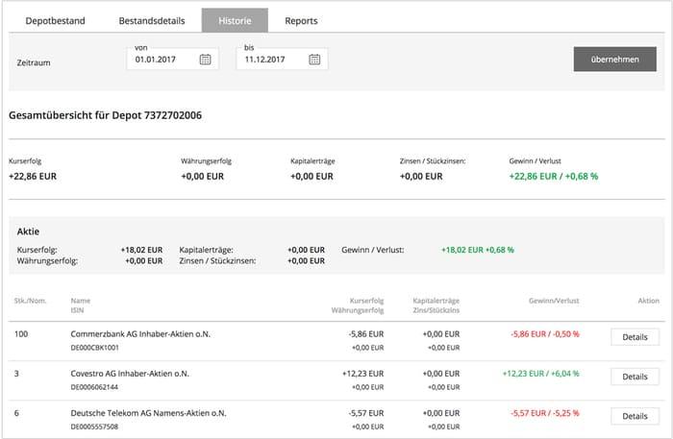
Task: Click the 'bis' date field 11.12.2017
Action: [282, 59]
